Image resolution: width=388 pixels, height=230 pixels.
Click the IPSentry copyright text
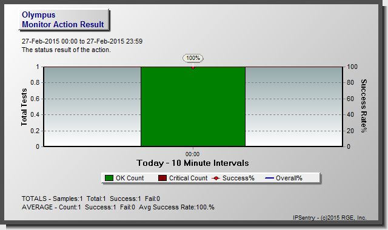click(330, 218)
